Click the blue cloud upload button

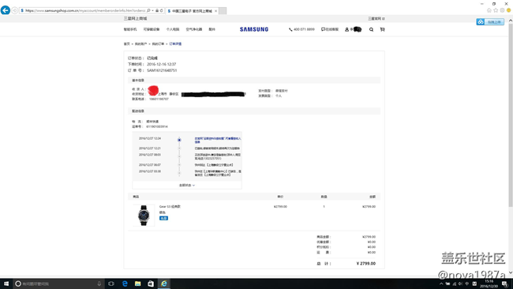click(x=490, y=22)
